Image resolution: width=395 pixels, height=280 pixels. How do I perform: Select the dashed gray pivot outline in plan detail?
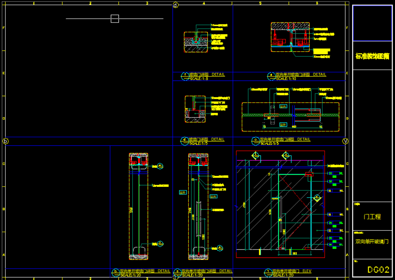pyautogui.click(x=272, y=115)
